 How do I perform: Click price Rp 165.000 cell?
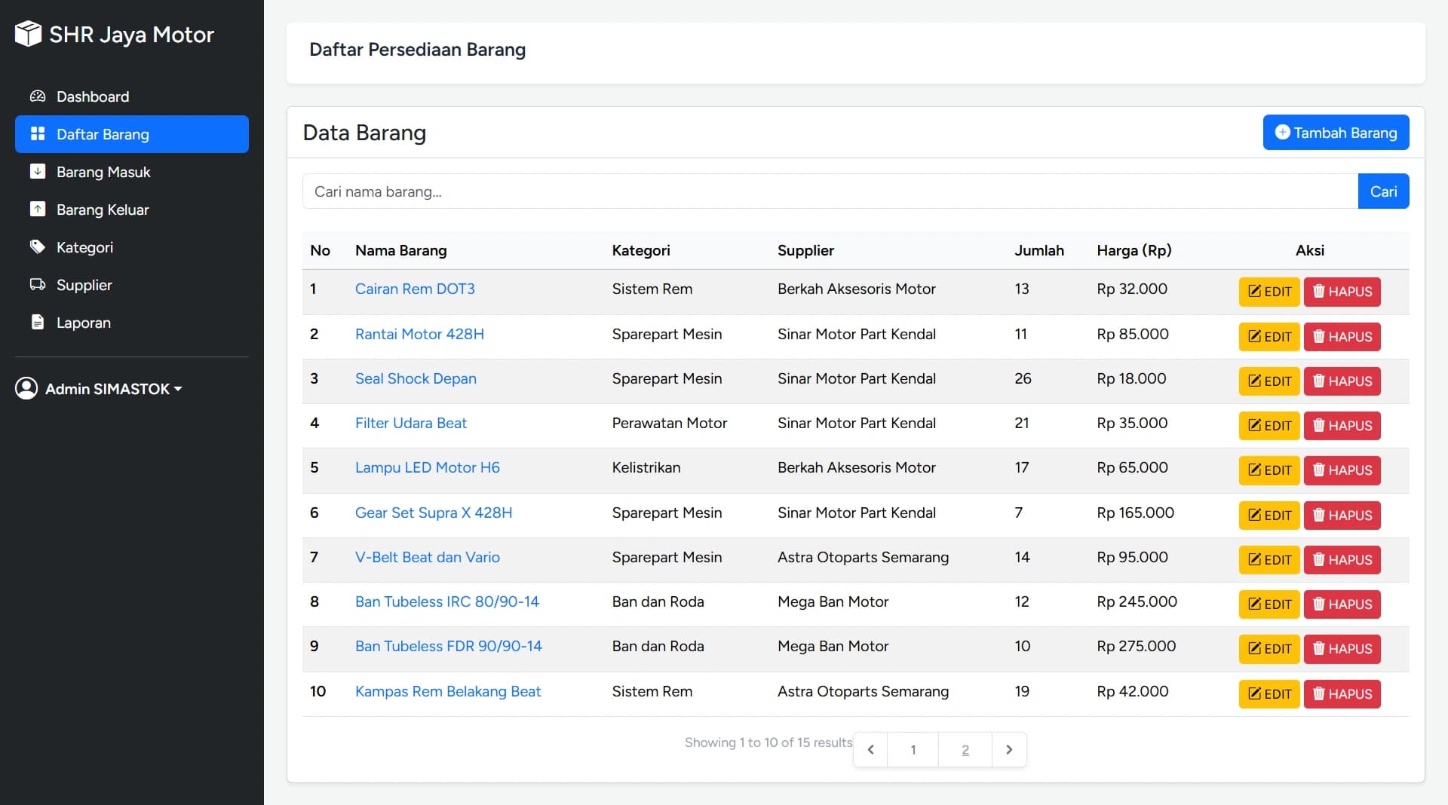[1135, 513]
